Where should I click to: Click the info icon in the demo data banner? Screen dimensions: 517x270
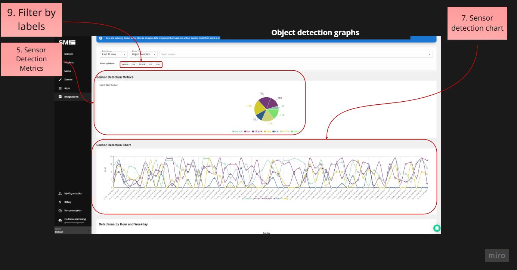tap(100, 38)
